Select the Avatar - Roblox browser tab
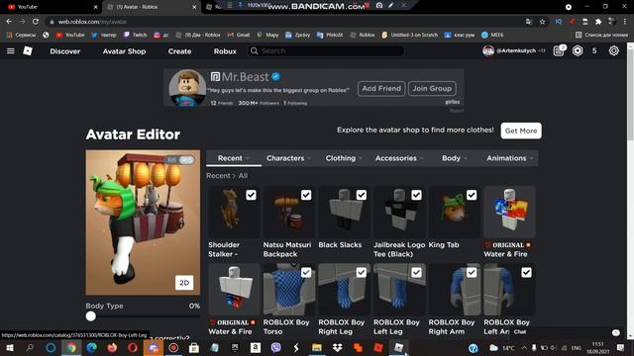Screen dimensions: 634x356 point(152,7)
